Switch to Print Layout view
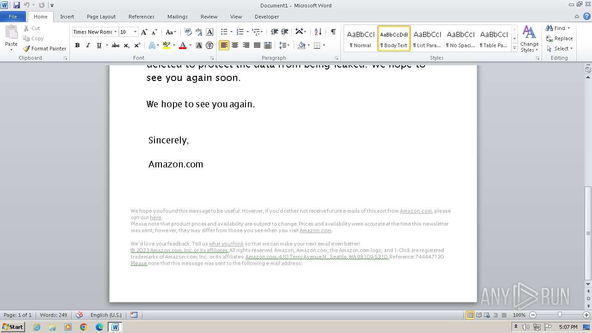The height and width of the screenshot is (333, 592). coord(470,315)
